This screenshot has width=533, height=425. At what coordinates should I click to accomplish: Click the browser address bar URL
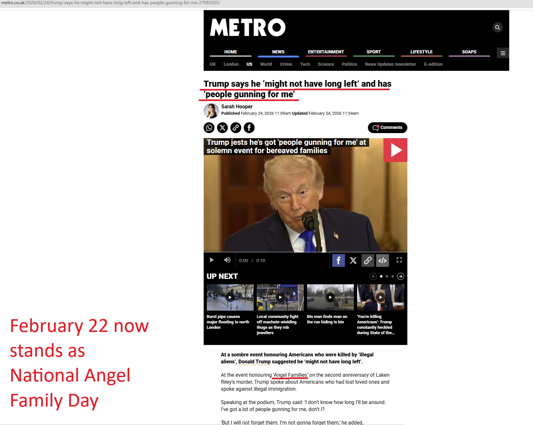[x=110, y=3]
